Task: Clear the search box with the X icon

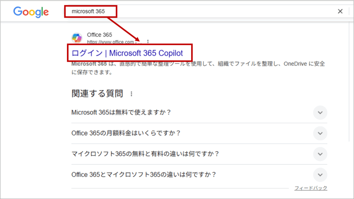Action: [340, 11]
